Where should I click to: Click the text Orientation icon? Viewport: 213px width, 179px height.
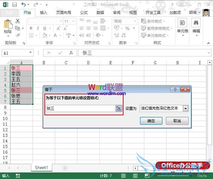coord(98,35)
